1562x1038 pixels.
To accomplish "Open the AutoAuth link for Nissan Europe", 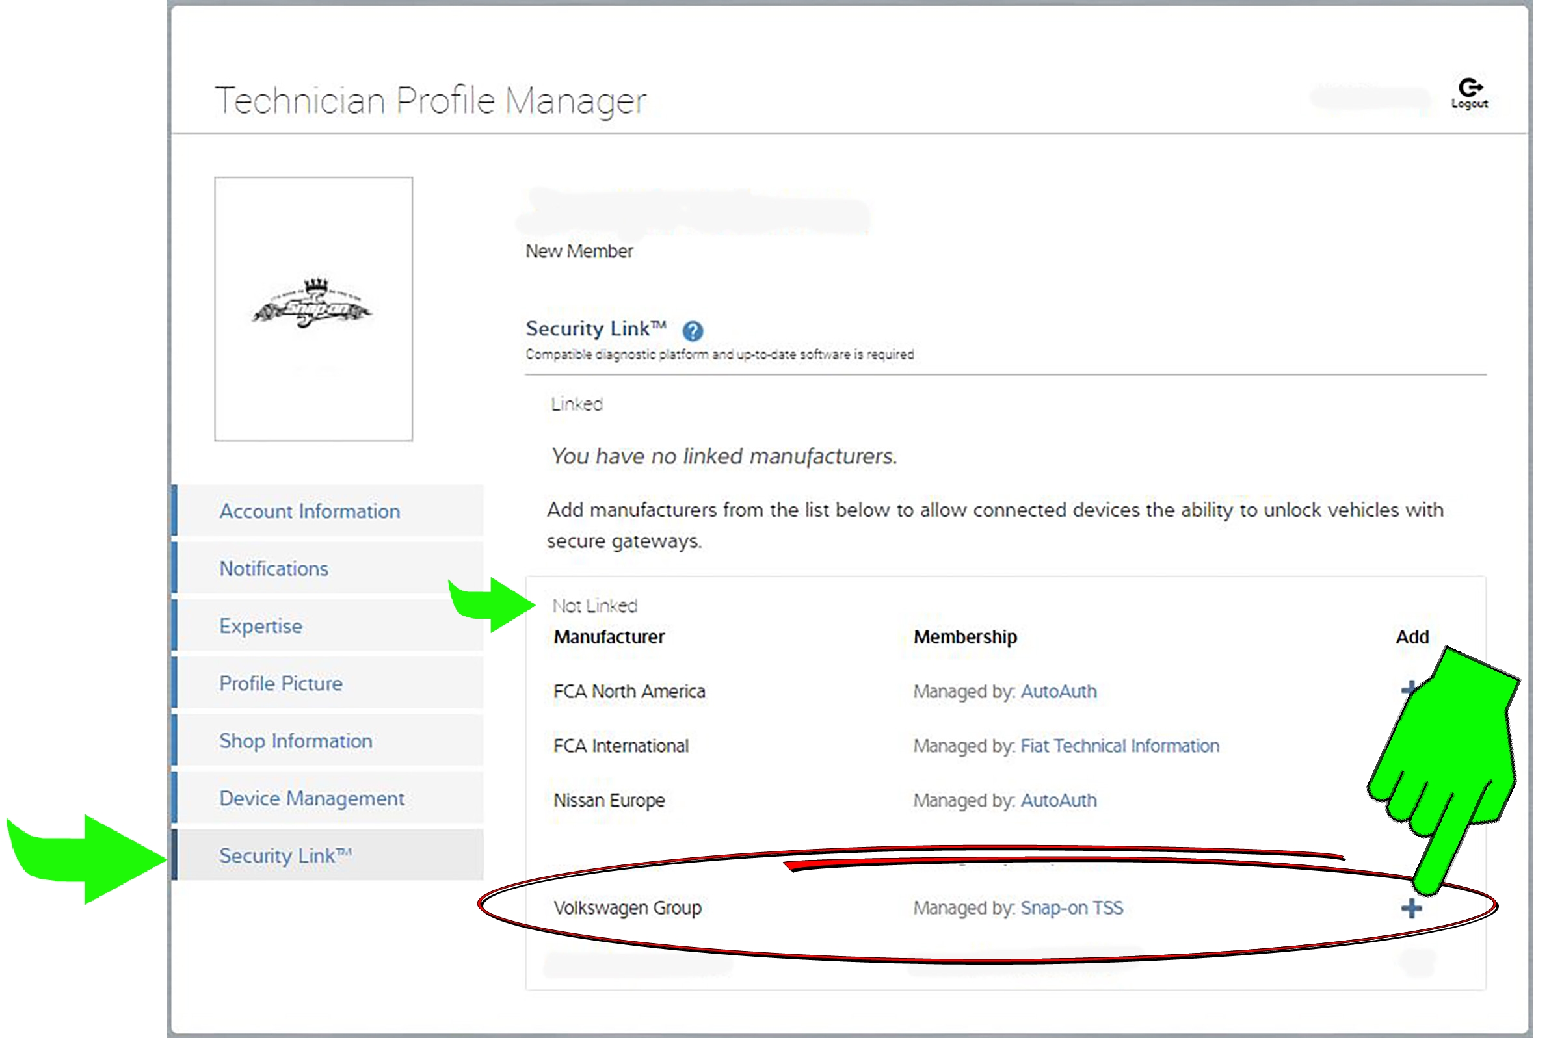I will (x=1058, y=800).
